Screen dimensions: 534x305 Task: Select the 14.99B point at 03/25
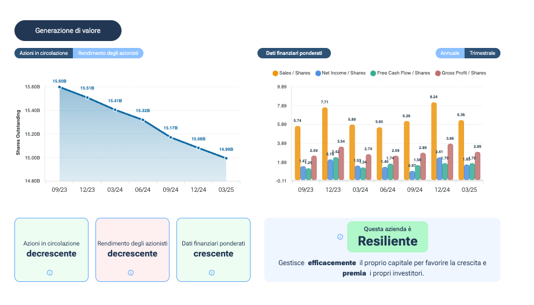point(226,158)
